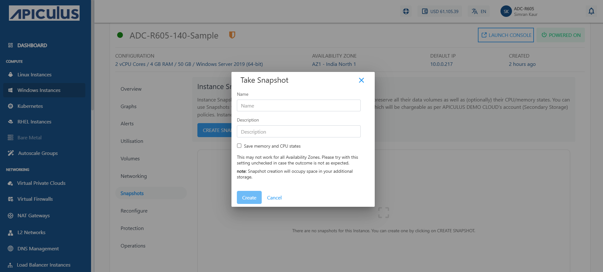Click the LAUNCH CONSOLE button
603x272 pixels.
coord(506,35)
